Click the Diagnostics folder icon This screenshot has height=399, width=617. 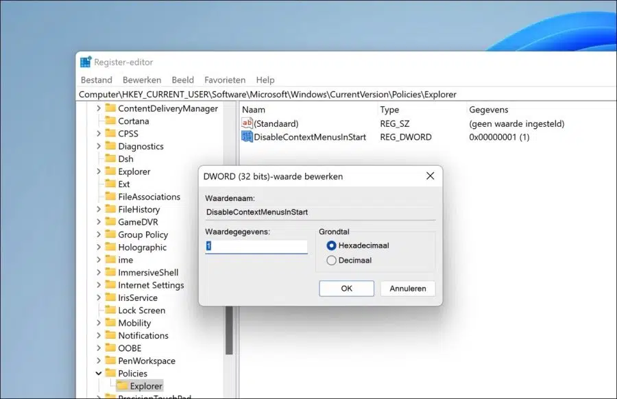(110, 146)
